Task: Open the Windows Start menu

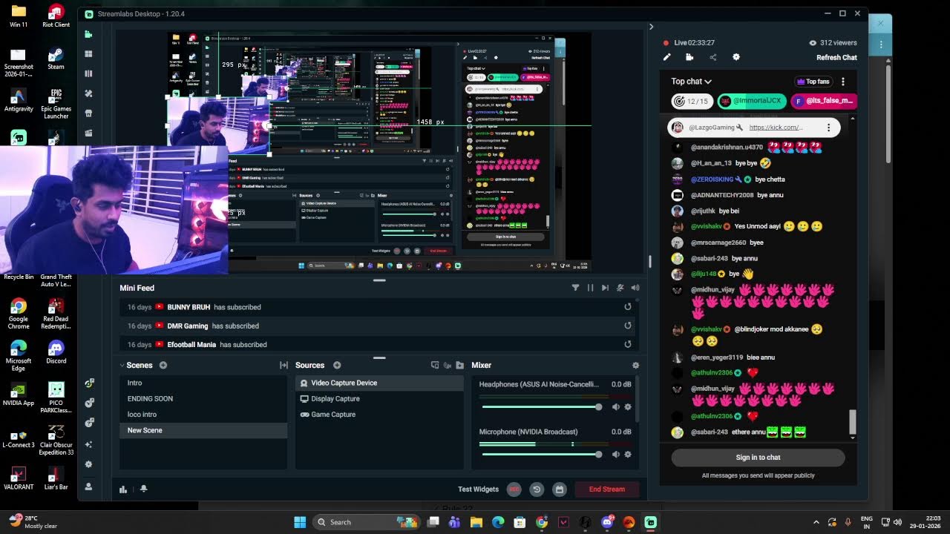Action: [x=300, y=522]
